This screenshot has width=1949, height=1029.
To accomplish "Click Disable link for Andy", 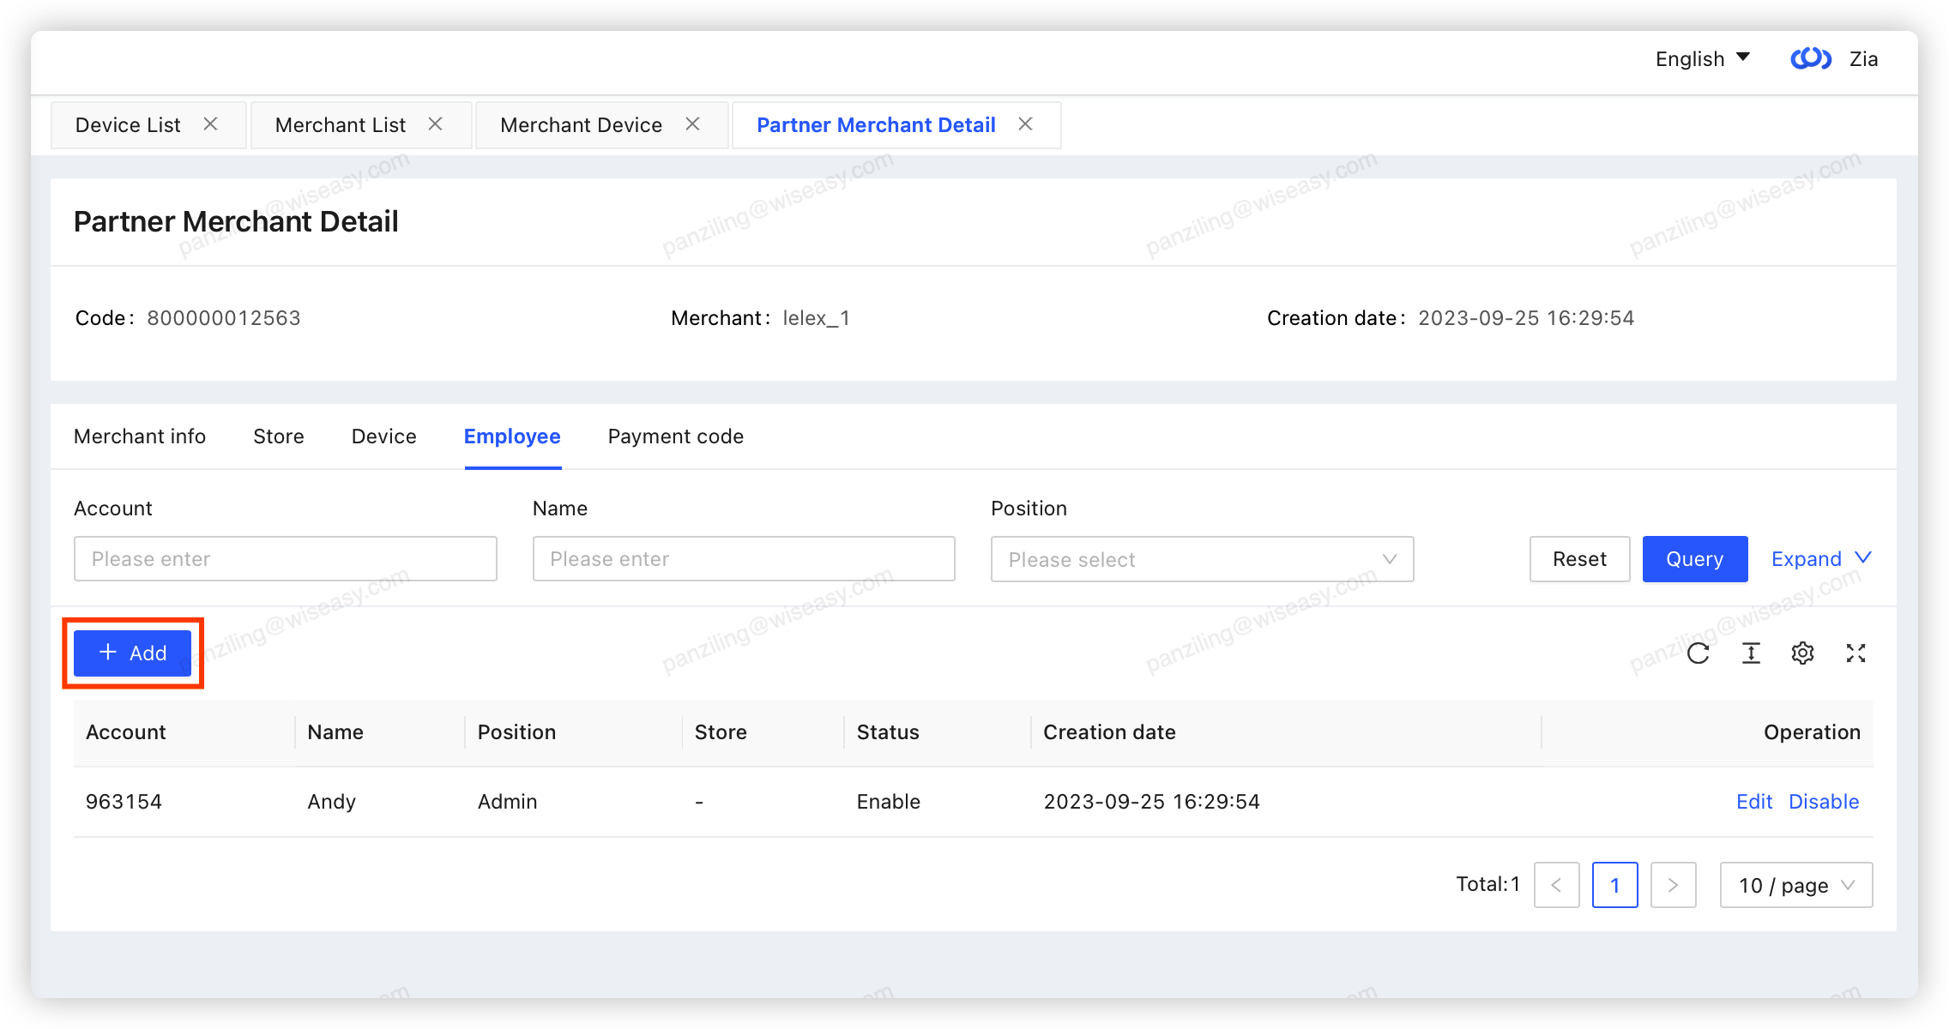I will pos(1824,802).
